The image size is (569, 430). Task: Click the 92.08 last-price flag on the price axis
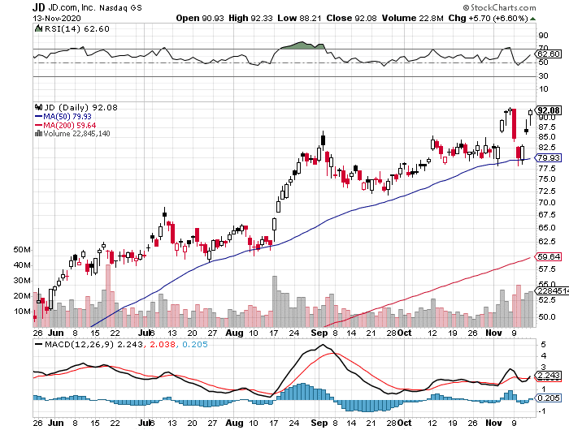(549, 110)
